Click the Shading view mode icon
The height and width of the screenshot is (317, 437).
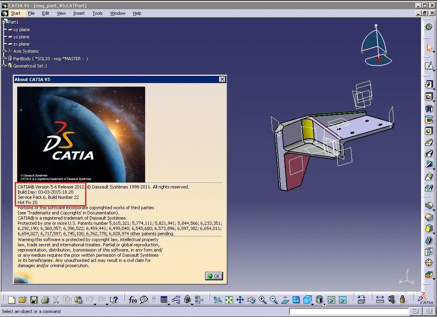(x=319, y=300)
